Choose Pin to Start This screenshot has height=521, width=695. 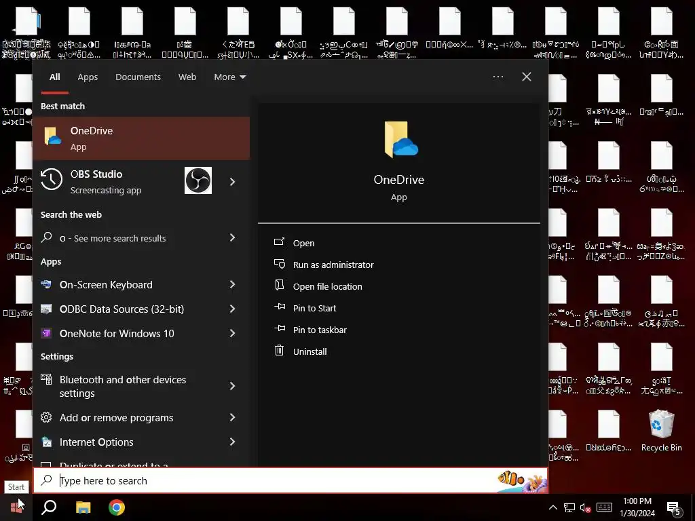[315, 309]
